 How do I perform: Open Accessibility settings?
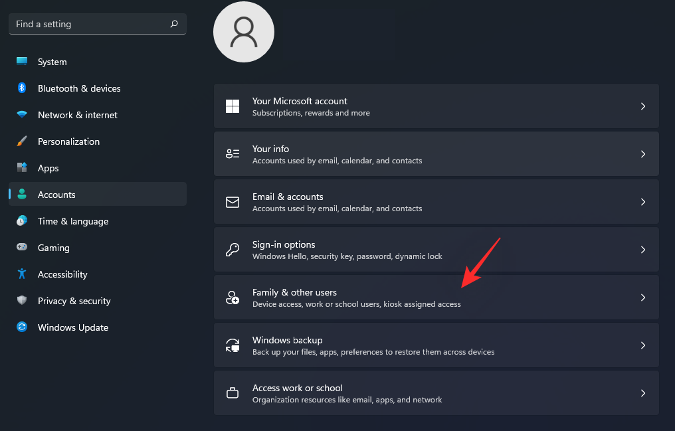[97, 274]
